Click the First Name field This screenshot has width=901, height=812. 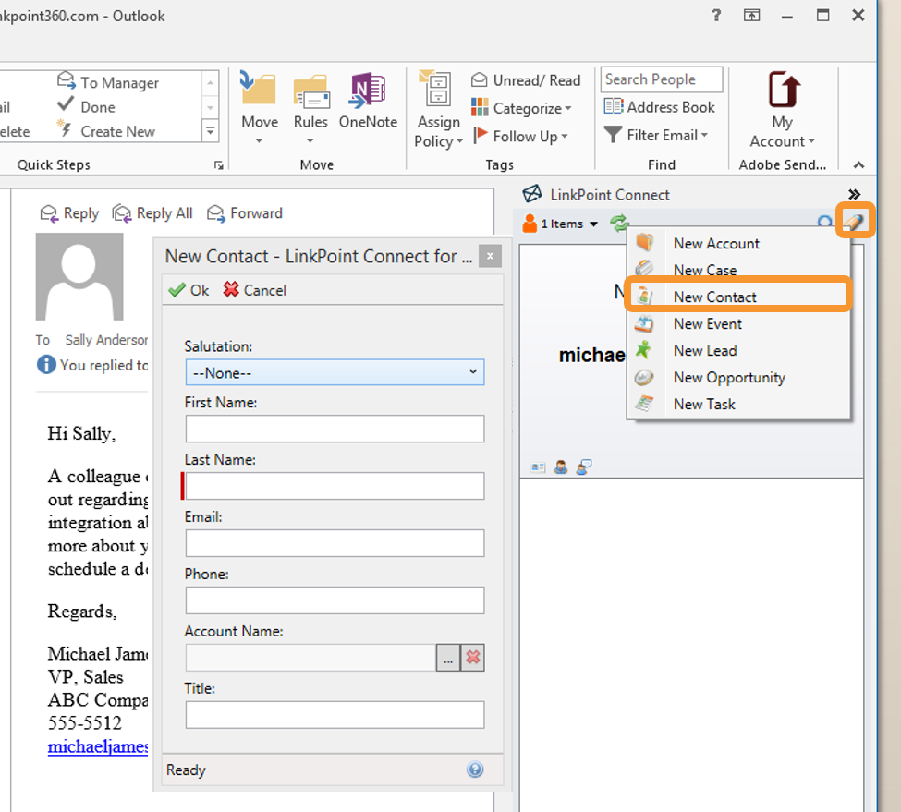point(335,429)
